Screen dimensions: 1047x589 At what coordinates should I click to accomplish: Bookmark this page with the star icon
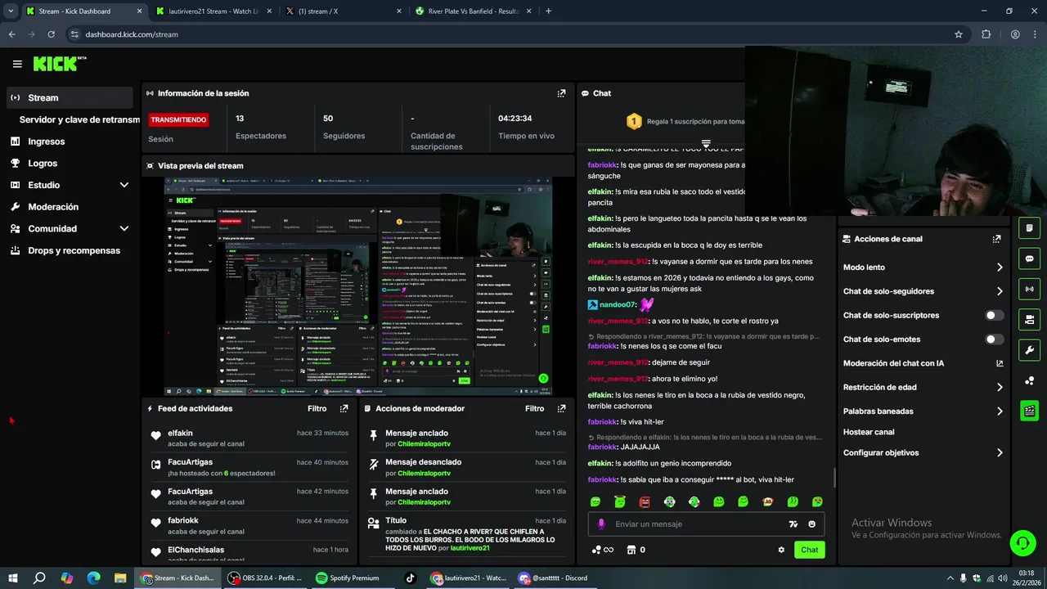[959, 34]
